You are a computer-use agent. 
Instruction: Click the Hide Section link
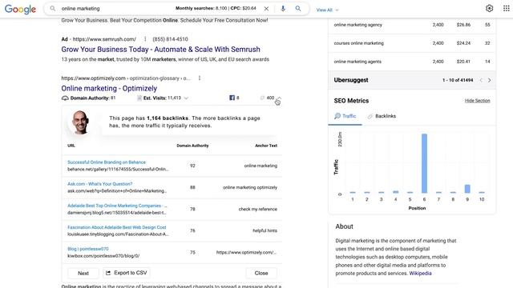478,101
